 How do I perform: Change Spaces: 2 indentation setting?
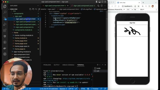[63, 89]
